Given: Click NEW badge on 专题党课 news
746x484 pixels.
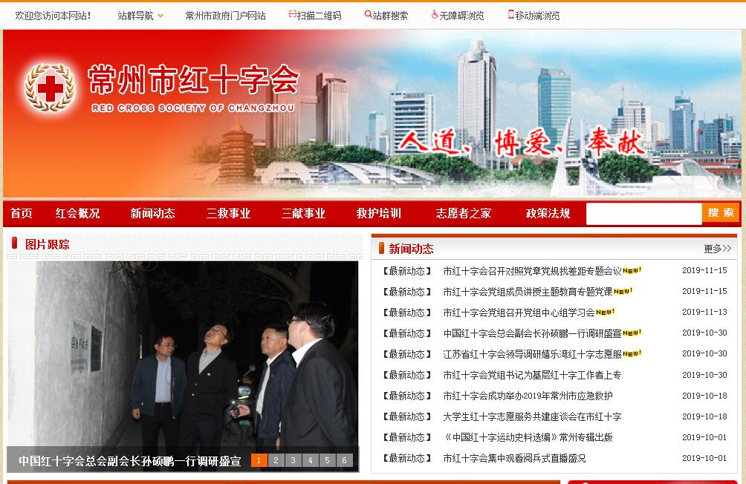Looking at the screenshot, I should tap(623, 291).
